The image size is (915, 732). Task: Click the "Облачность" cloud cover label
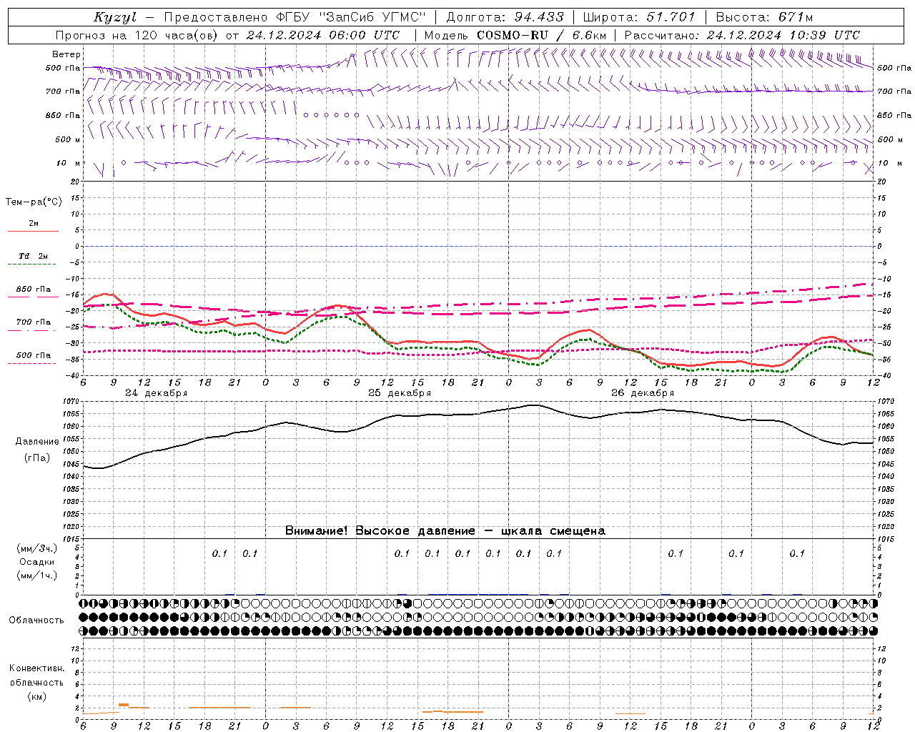[x=36, y=620]
